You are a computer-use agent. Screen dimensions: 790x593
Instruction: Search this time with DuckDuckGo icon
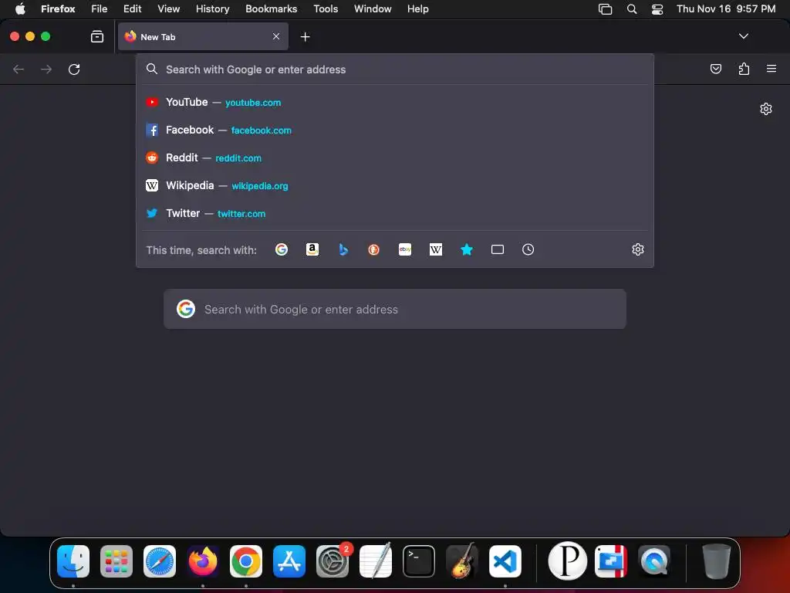pos(374,249)
